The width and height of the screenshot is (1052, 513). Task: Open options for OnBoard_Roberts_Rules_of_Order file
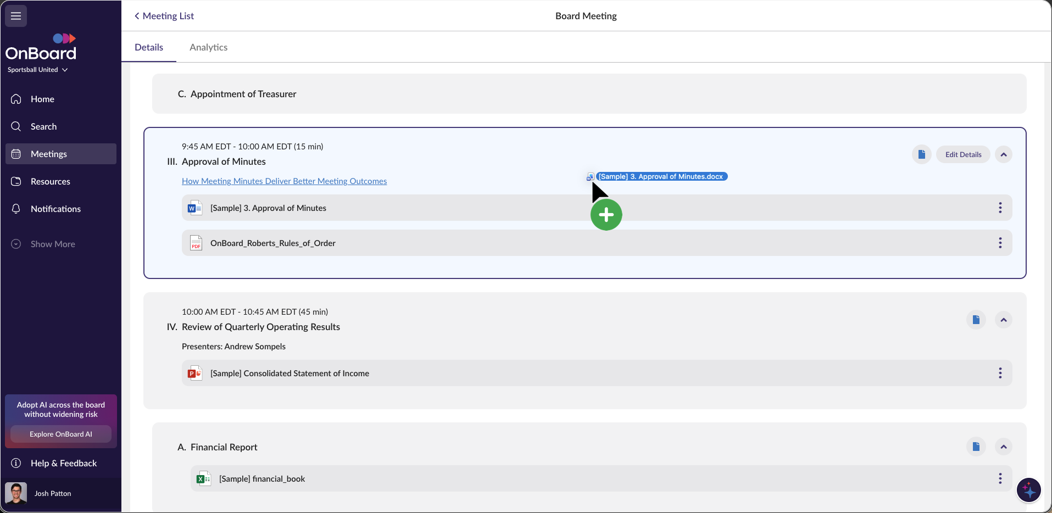1000,243
